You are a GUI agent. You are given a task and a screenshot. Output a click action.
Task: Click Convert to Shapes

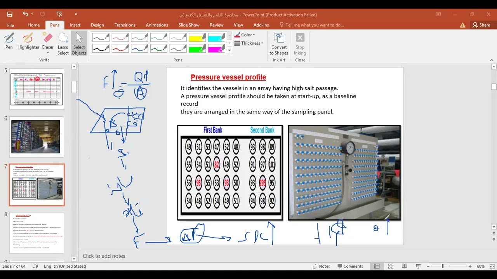pyautogui.click(x=279, y=44)
